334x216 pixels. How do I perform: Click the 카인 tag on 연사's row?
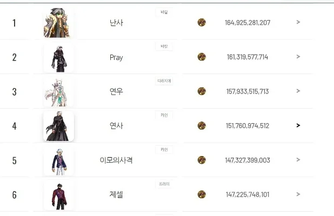(164, 115)
